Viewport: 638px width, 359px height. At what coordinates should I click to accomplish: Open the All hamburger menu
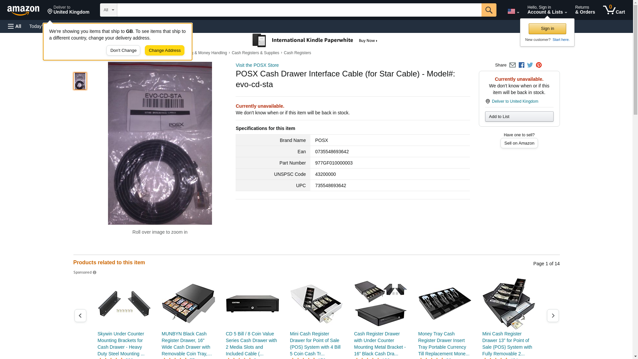15,26
